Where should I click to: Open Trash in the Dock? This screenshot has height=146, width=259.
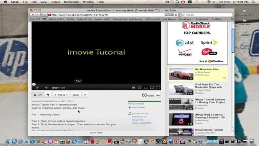(252, 142)
